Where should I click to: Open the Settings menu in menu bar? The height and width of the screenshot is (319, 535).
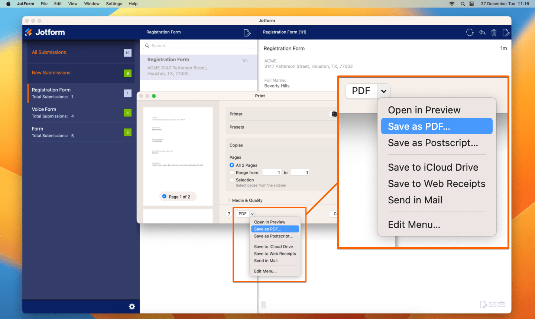tap(114, 4)
